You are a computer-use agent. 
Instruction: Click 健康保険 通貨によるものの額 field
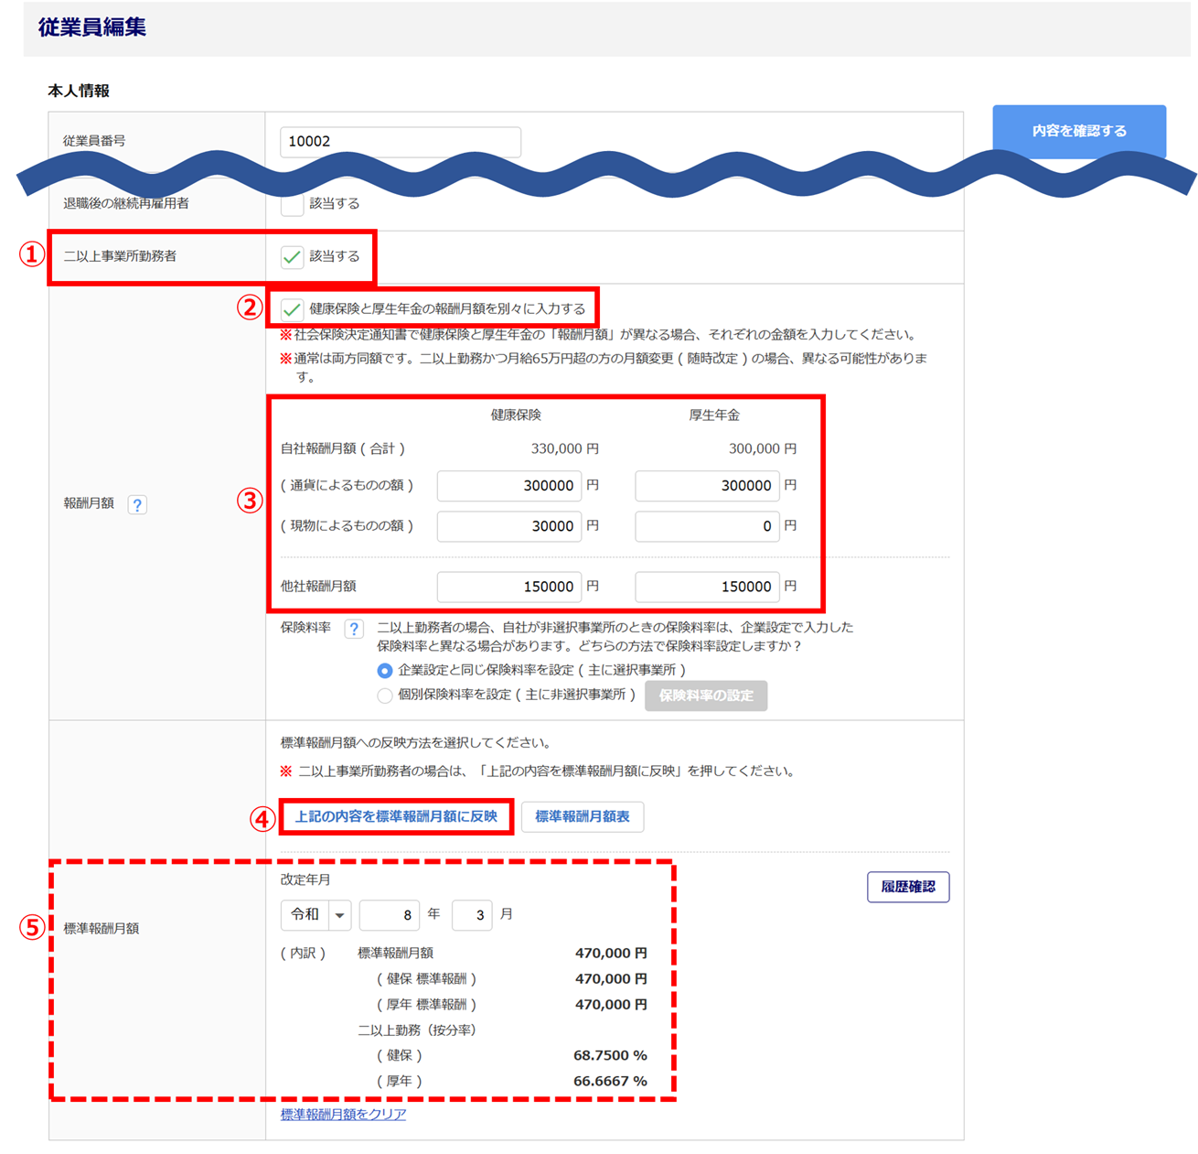(x=508, y=486)
